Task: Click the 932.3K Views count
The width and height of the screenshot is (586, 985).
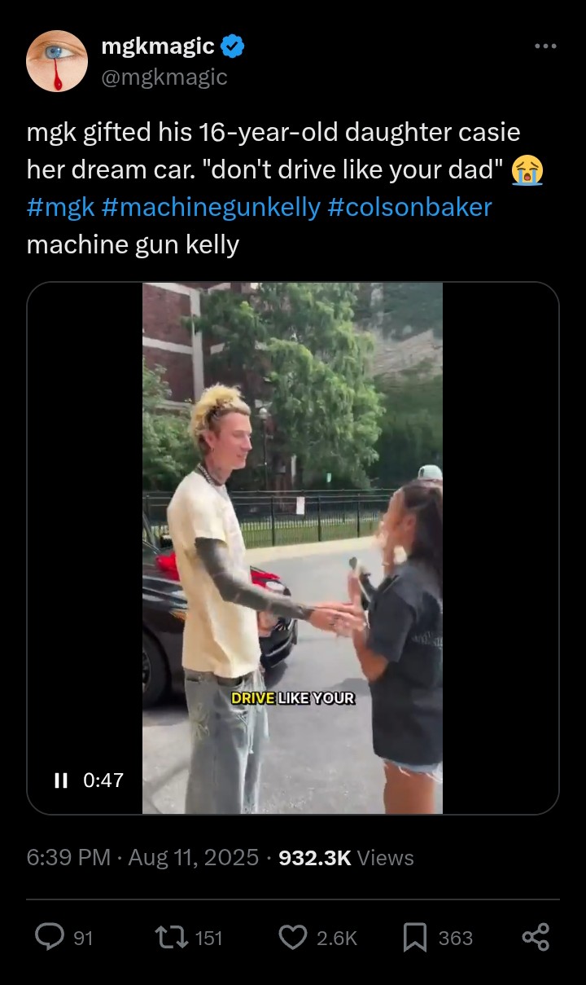Action: tap(346, 858)
